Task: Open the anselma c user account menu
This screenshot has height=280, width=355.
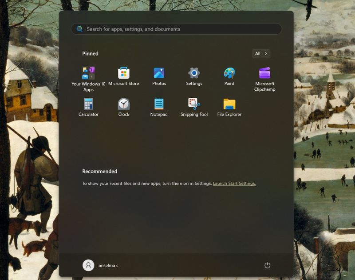Action: coord(101,265)
